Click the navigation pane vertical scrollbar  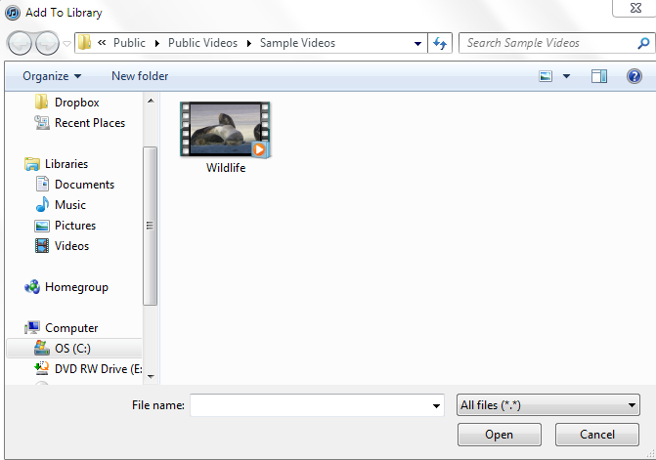150,225
